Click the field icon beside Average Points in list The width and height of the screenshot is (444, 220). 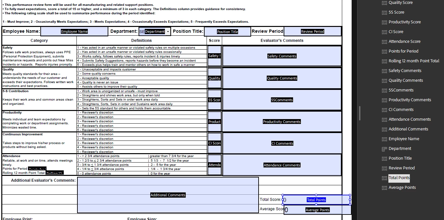coord(384,188)
